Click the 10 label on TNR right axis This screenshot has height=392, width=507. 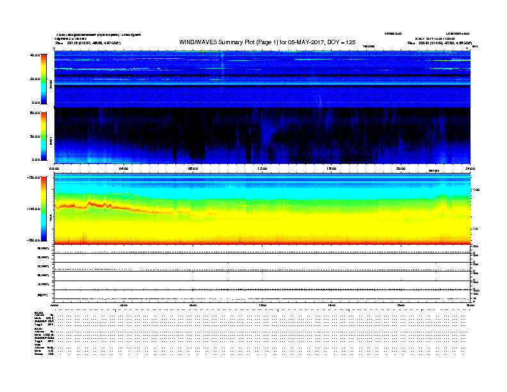pos(475,229)
